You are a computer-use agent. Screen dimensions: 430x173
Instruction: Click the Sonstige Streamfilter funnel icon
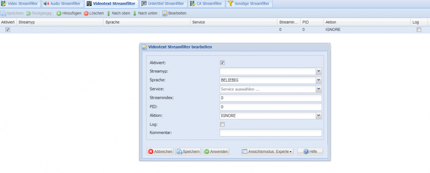tap(230, 4)
